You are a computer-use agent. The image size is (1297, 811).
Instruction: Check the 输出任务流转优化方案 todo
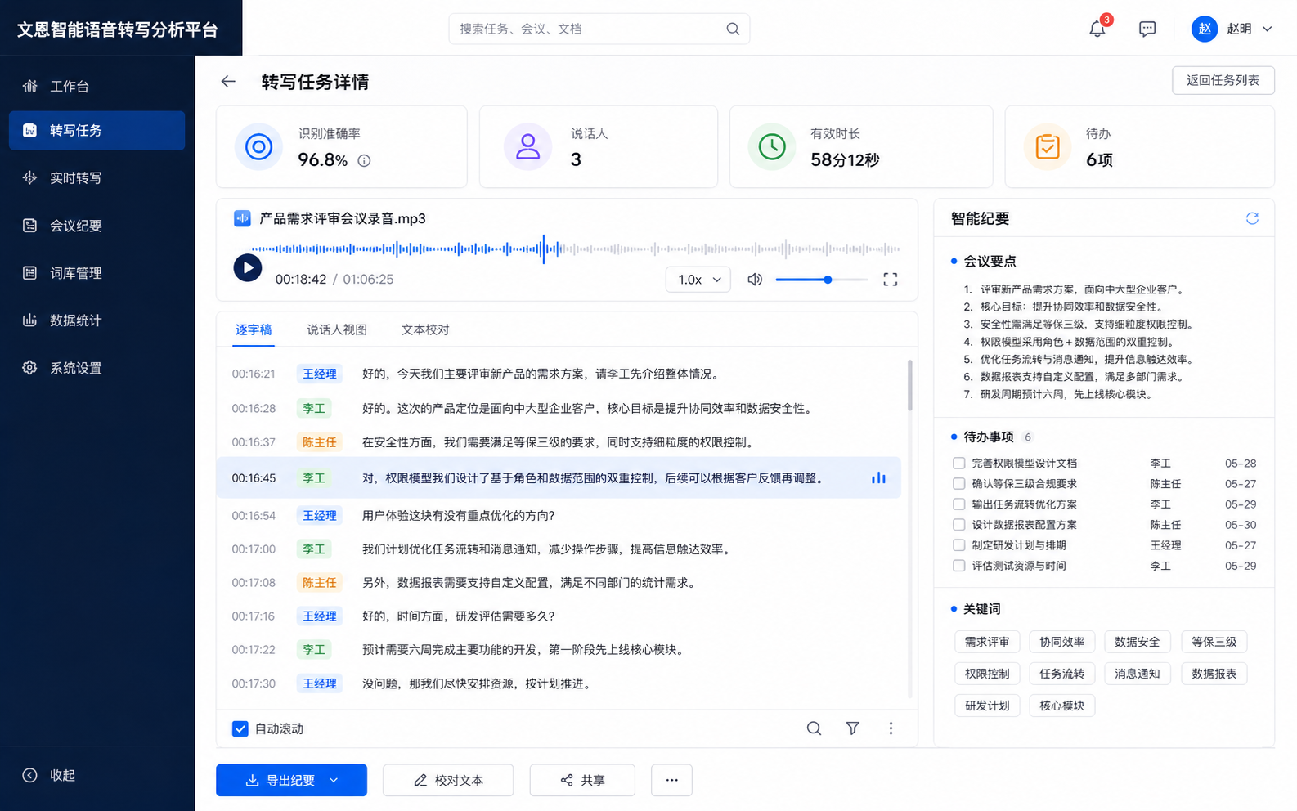tap(959, 504)
